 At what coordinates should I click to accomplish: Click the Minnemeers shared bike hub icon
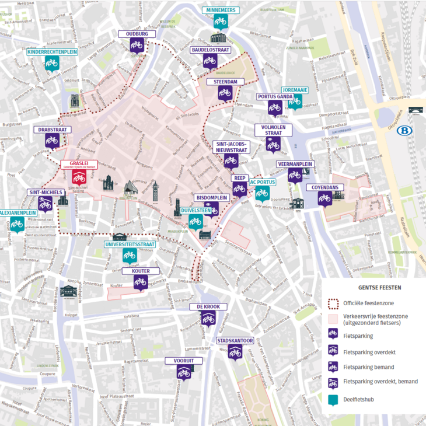point(221,22)
